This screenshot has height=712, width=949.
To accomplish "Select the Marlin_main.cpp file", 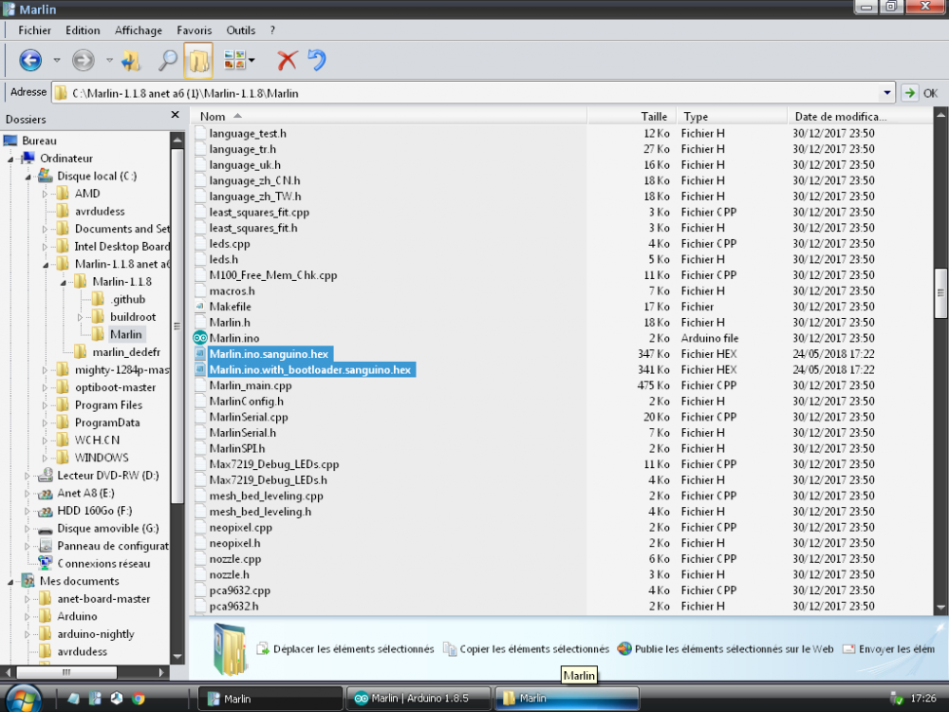I will pyautogui.click(x=250, y=385).
